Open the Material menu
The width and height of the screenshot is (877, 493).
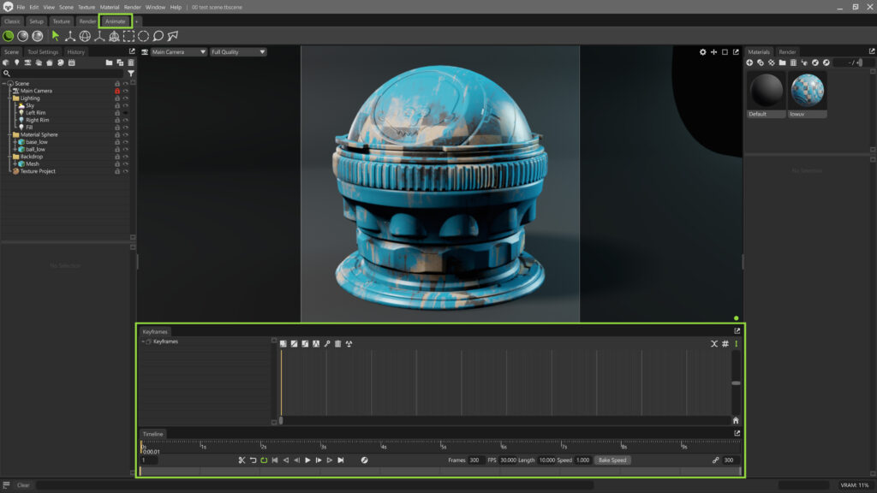(110, 7)
